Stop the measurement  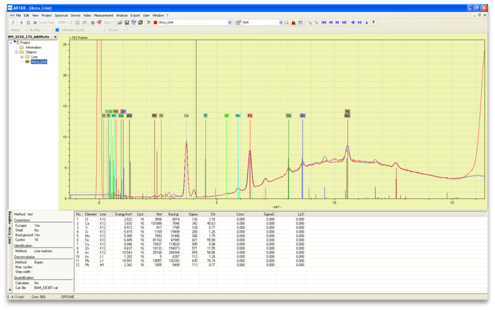click(35, 22)
